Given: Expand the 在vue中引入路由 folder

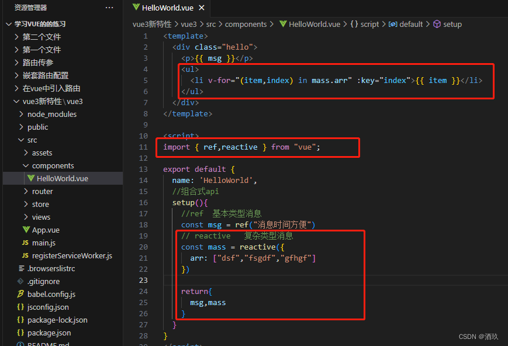Looking at the screenshot, I should [x=17, y=88].
